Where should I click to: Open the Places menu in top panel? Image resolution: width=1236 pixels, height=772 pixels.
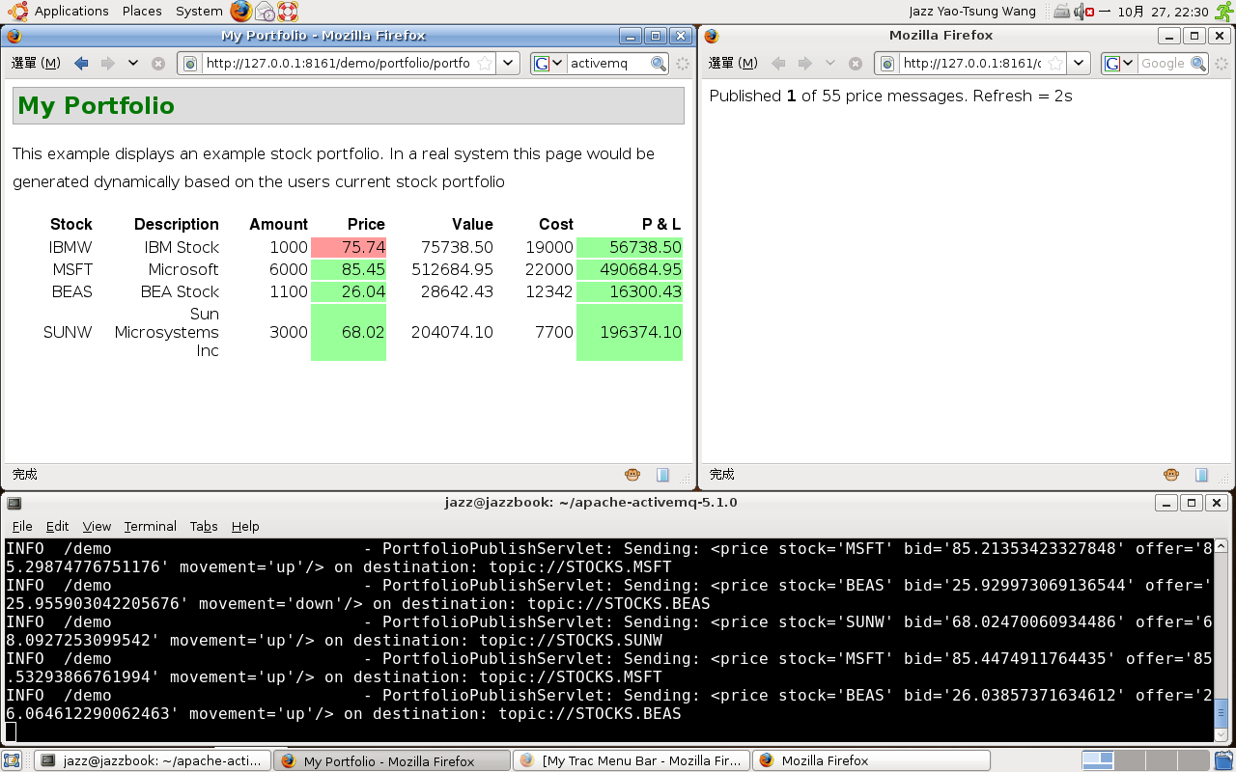[142, 12]
